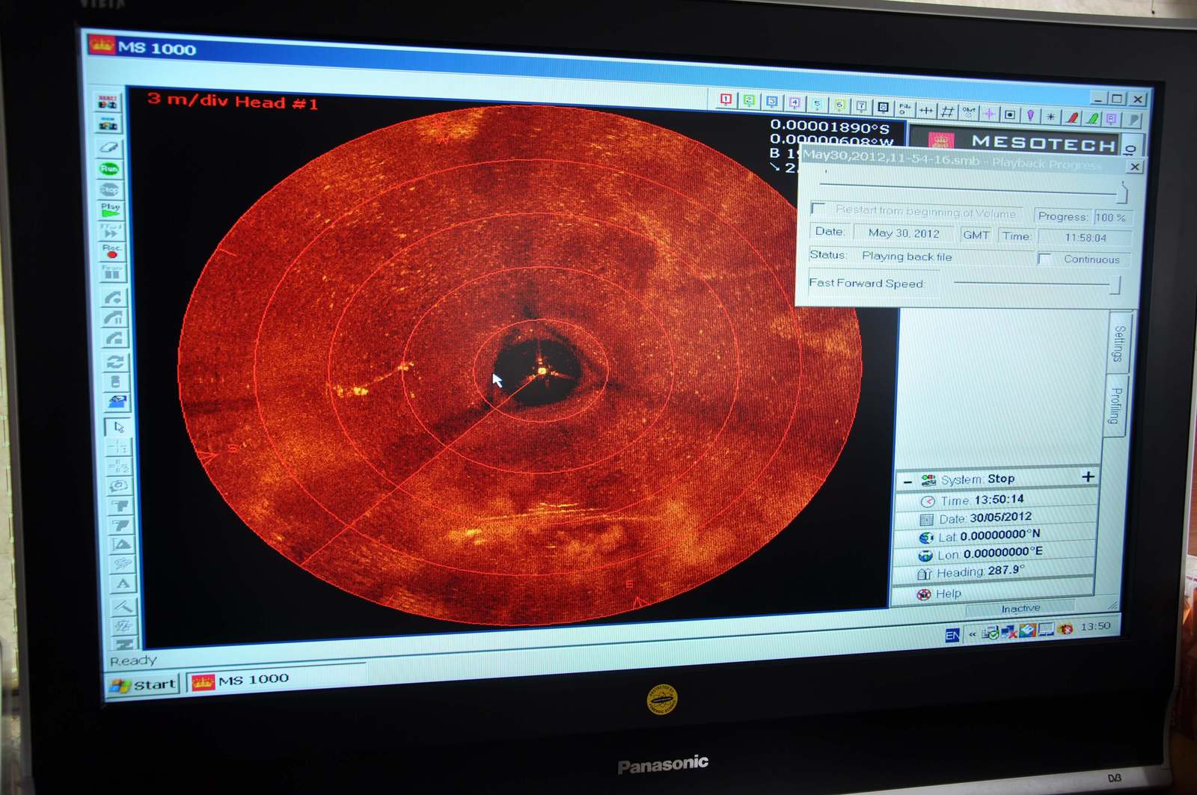Enable Restart from beginning of Volume checkbox

818,208
